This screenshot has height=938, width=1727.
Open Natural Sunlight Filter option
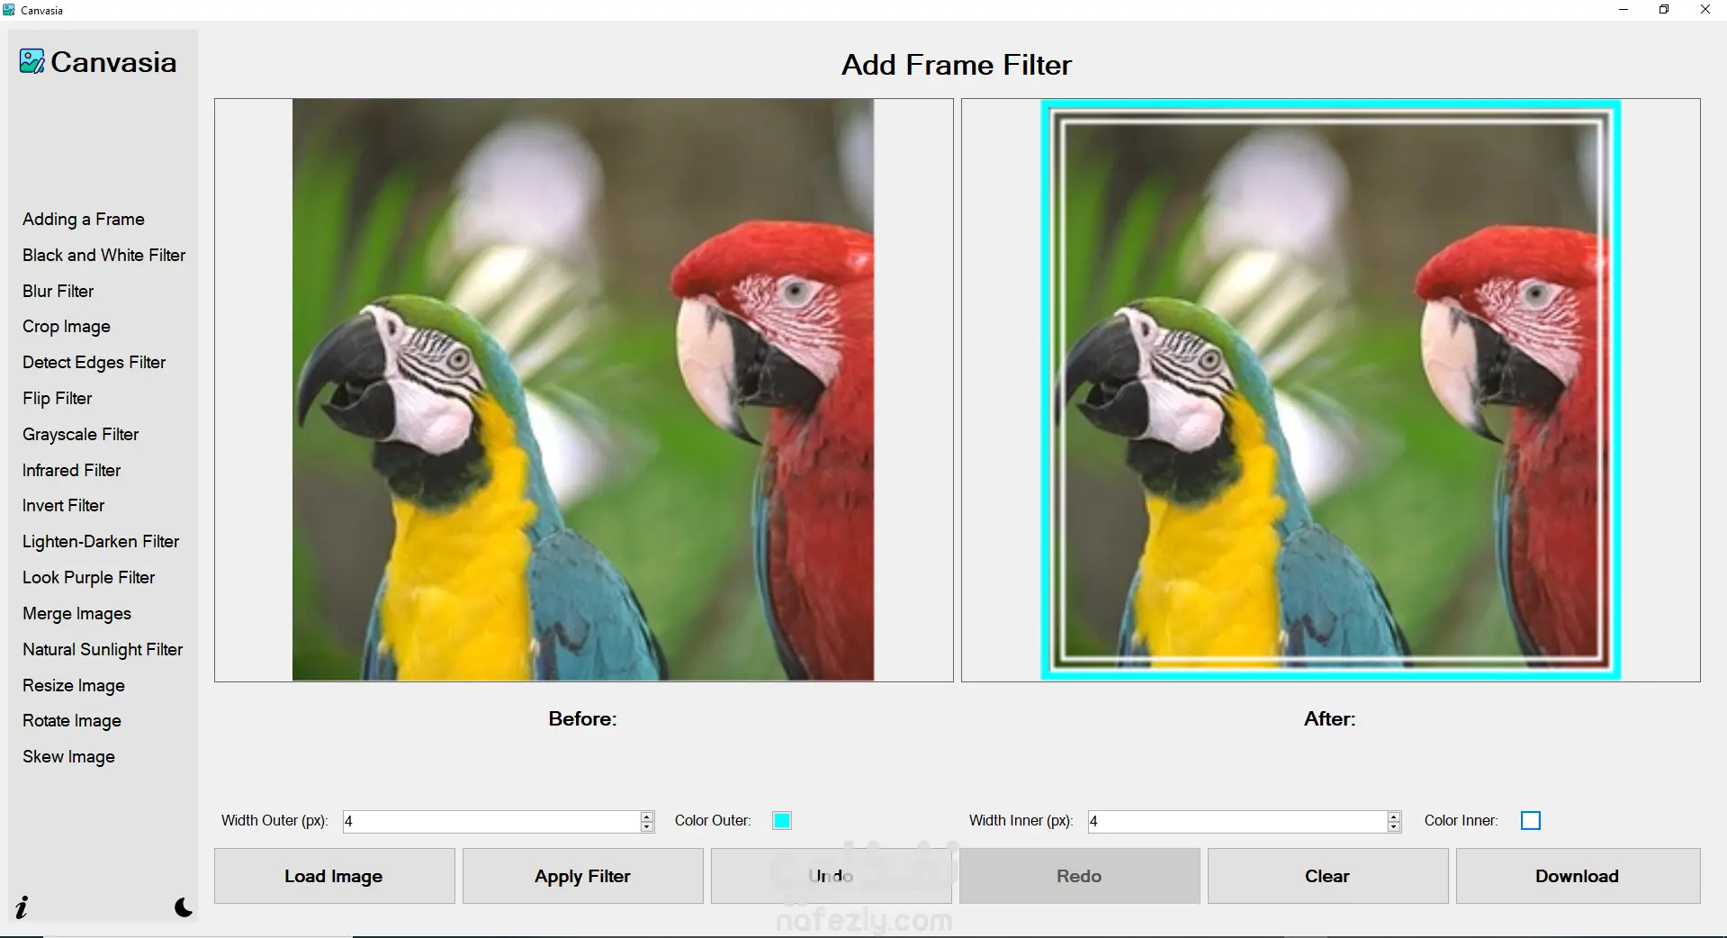click(x=103, y=649)
